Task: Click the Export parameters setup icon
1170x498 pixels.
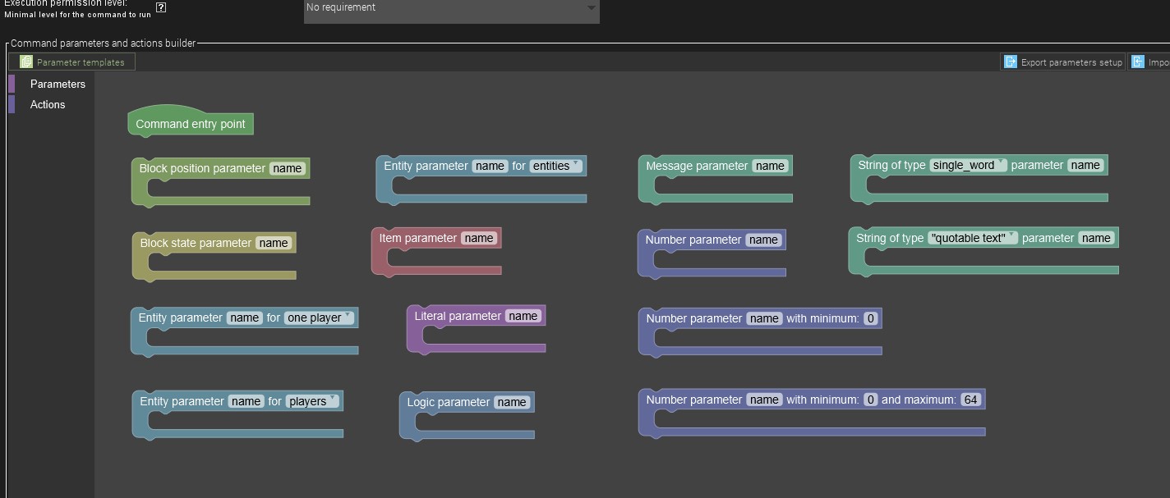Action: (1010, 61)
